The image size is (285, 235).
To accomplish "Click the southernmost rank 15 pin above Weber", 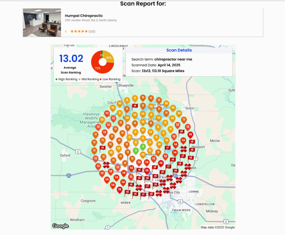I will tap(119, 189).
